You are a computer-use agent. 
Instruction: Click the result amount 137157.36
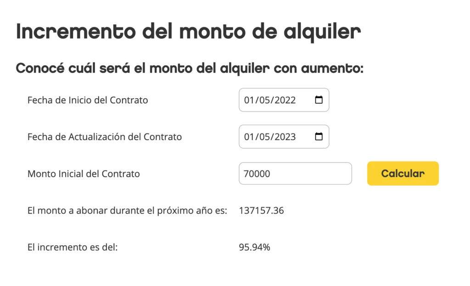262,210
